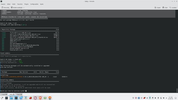Viewport: 178px width, 100px height.
Task: Open the strawberry music player icon
Action: (30, 98)
